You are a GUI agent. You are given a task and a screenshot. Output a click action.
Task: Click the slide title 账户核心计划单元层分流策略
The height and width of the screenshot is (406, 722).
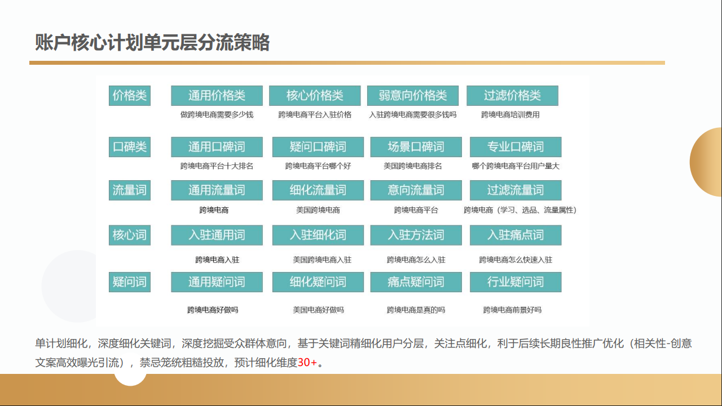[152, 43]
